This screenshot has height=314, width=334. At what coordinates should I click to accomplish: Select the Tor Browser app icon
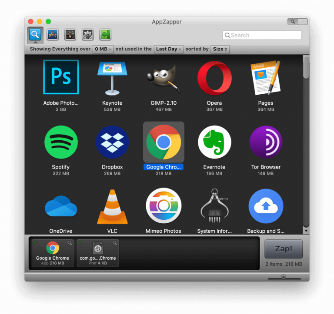266,142
